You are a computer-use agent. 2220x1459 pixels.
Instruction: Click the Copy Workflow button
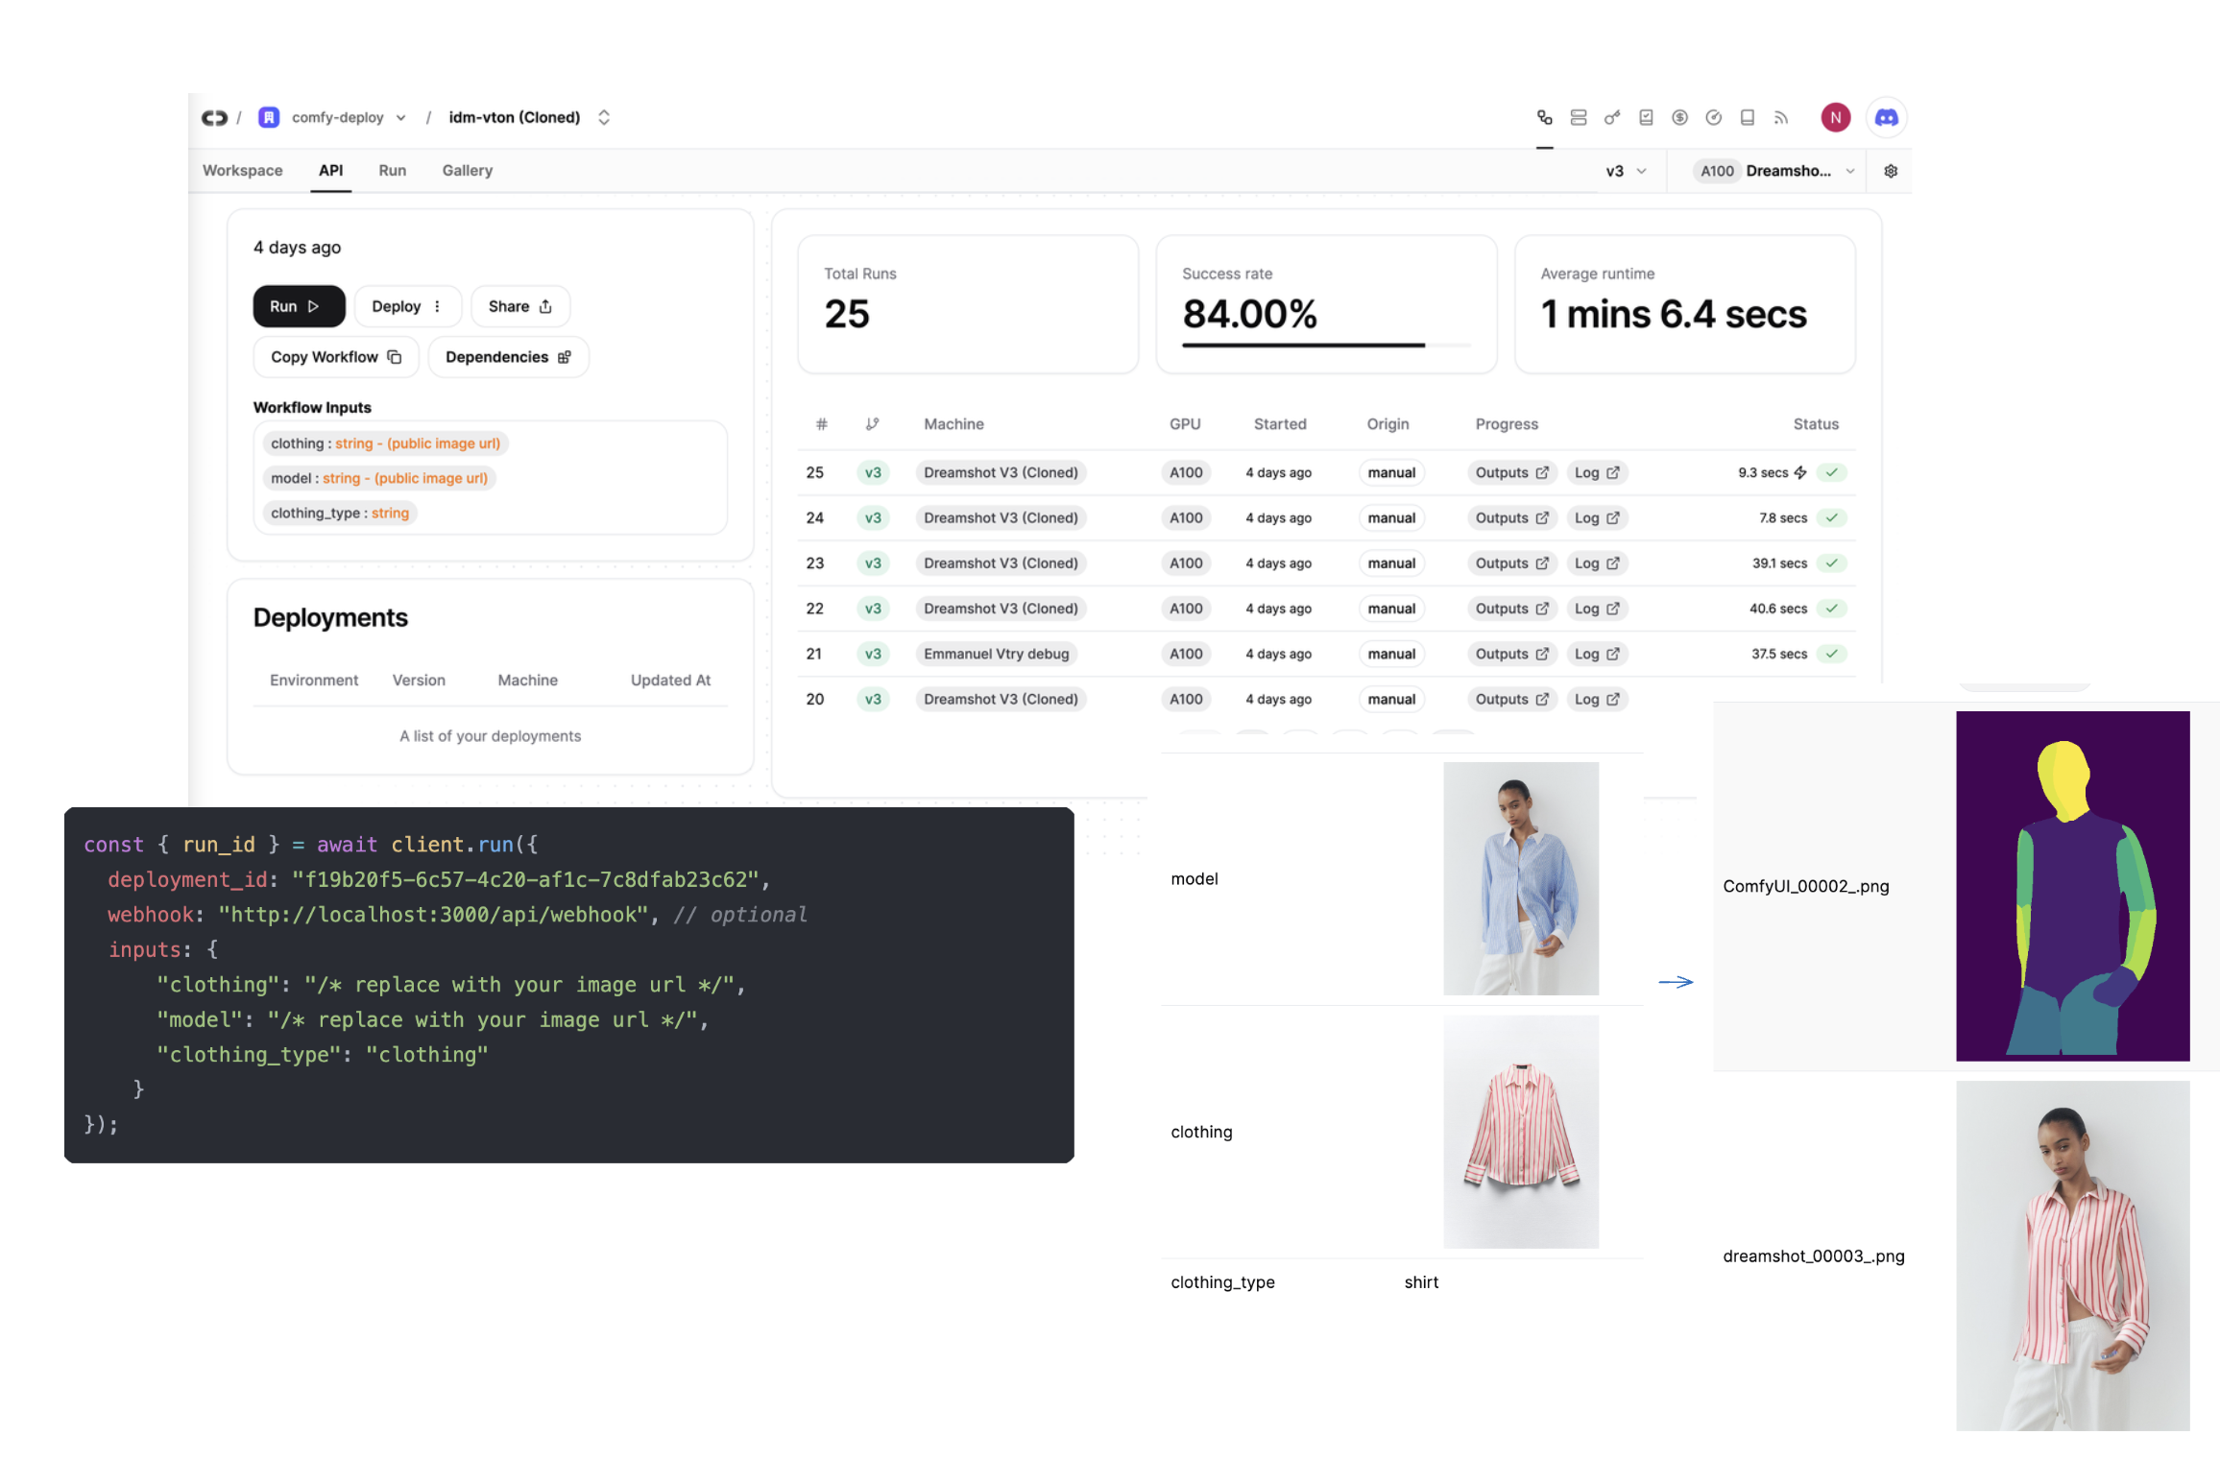[x=335, y=357]
